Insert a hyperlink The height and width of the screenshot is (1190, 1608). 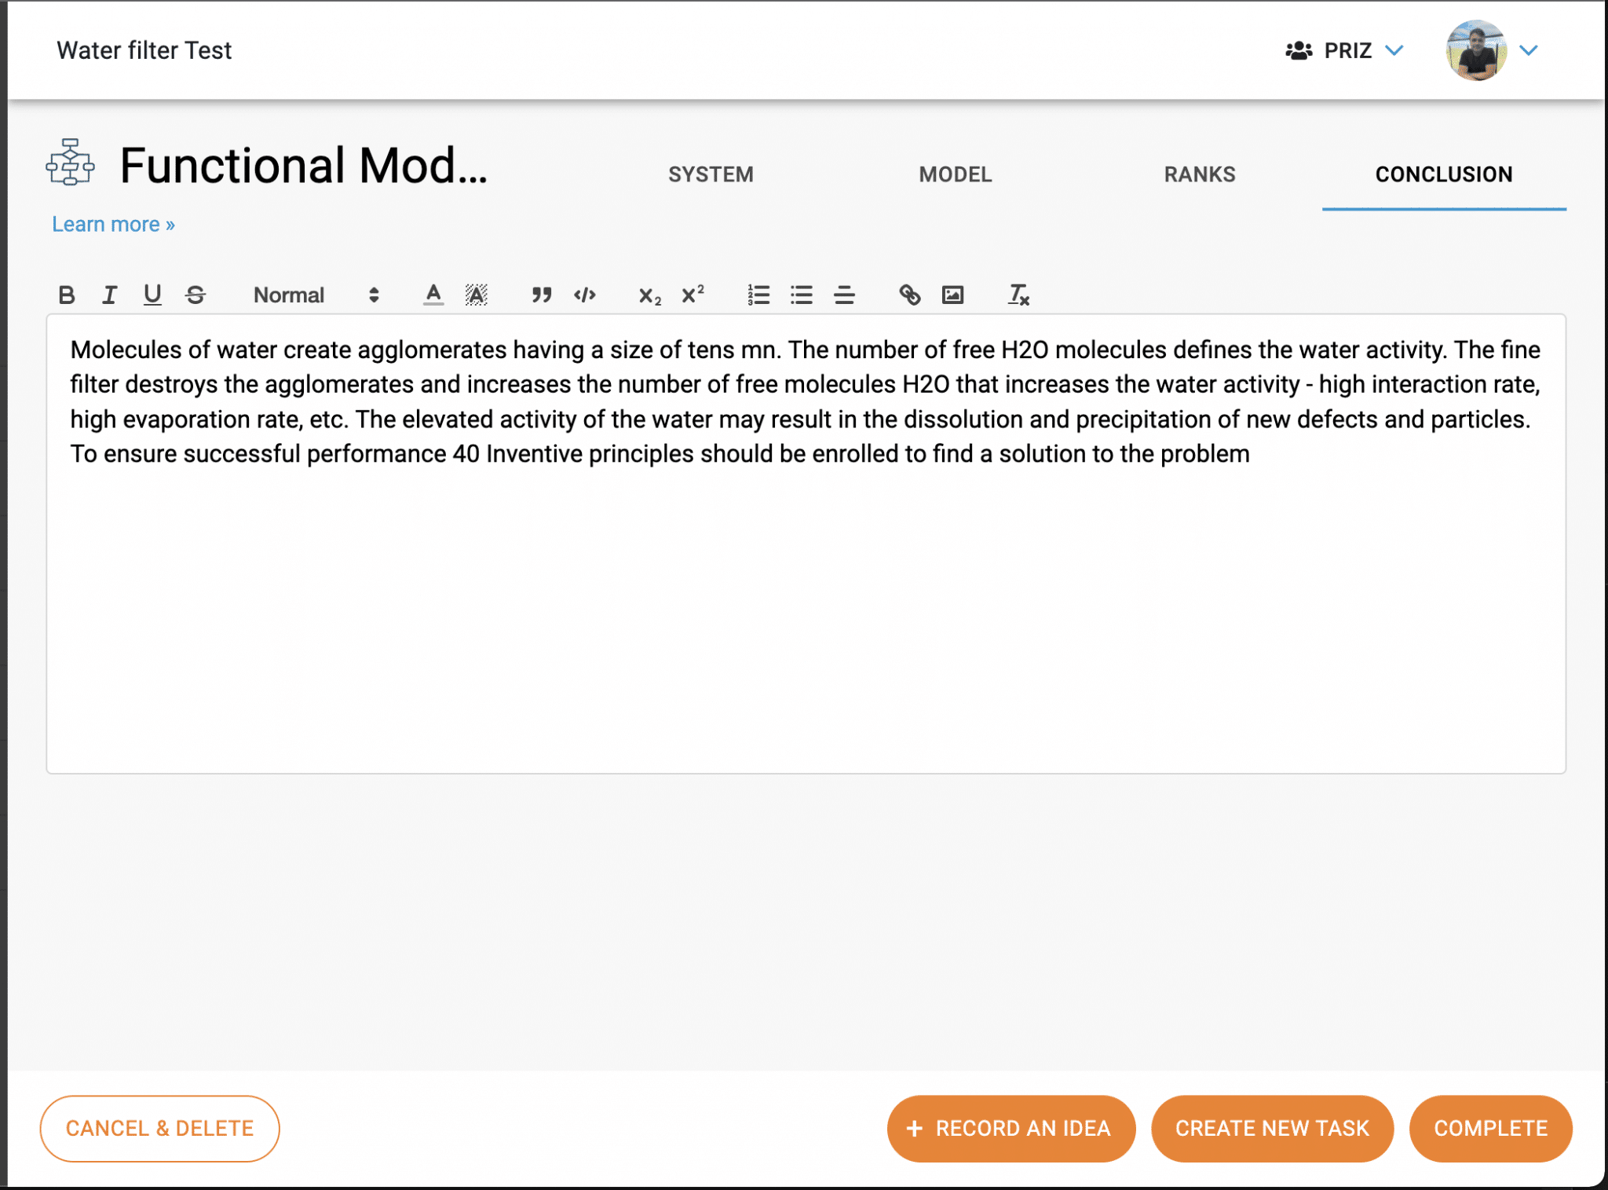click(x=909, y=295)
